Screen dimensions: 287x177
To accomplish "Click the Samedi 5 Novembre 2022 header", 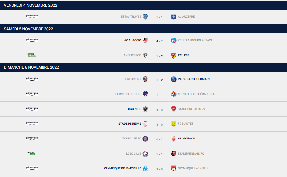I will click(144, 29).
